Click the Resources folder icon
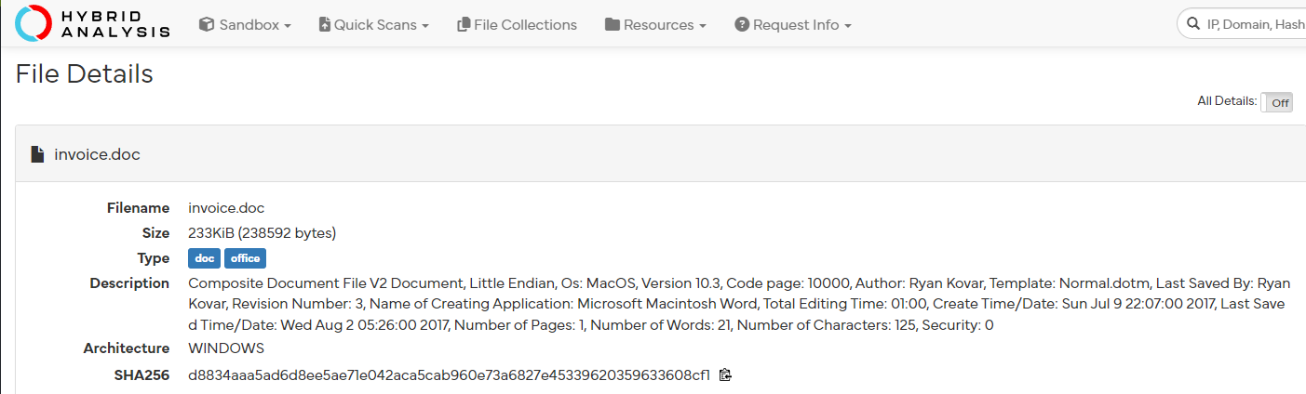Screen dimensions: 1306x394 click(x=613, y=25)
